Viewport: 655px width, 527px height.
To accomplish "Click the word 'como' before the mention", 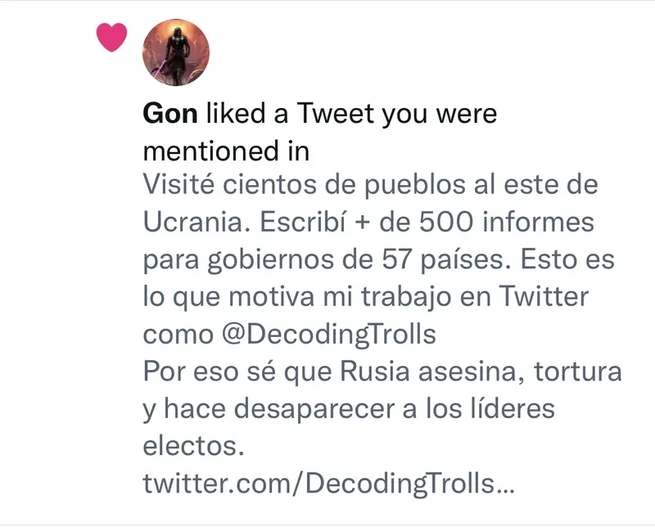I will (x=178, y=335).
